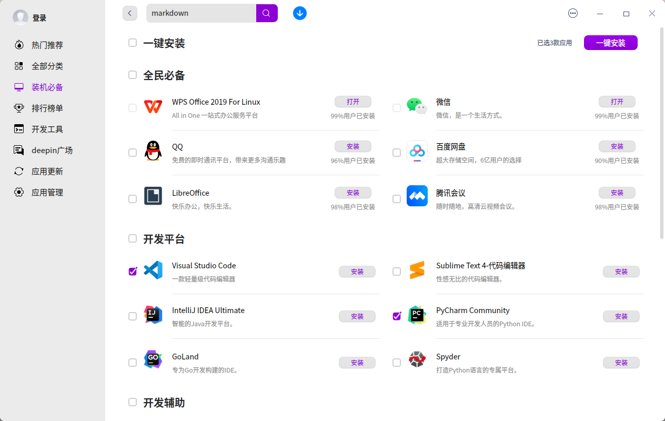Viewport: 665px width, 421px height.
Task: Click 打开 to launch WPS Office
Action: 352,102
